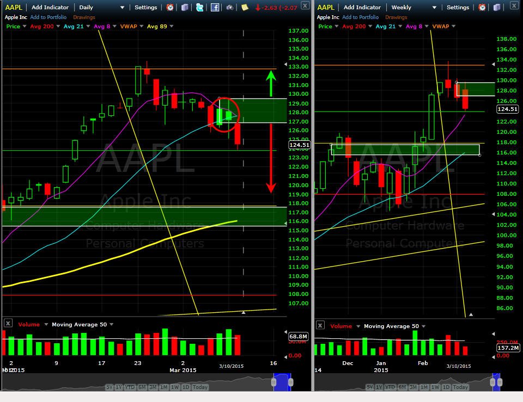
Task: Open Add Indicator menu in Weekly chart
Action: 362,7
